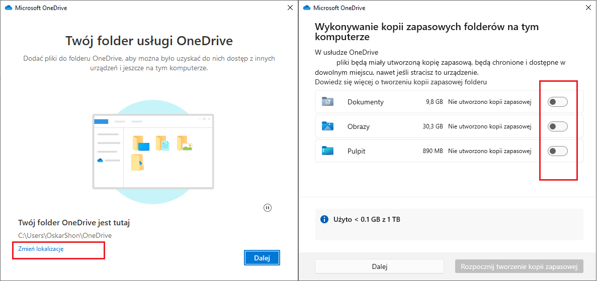Click the Dokumenty folder icon

[x=327, y=102]
